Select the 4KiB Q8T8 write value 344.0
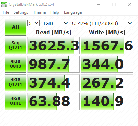The image size is (138, 126). (107, 64)
